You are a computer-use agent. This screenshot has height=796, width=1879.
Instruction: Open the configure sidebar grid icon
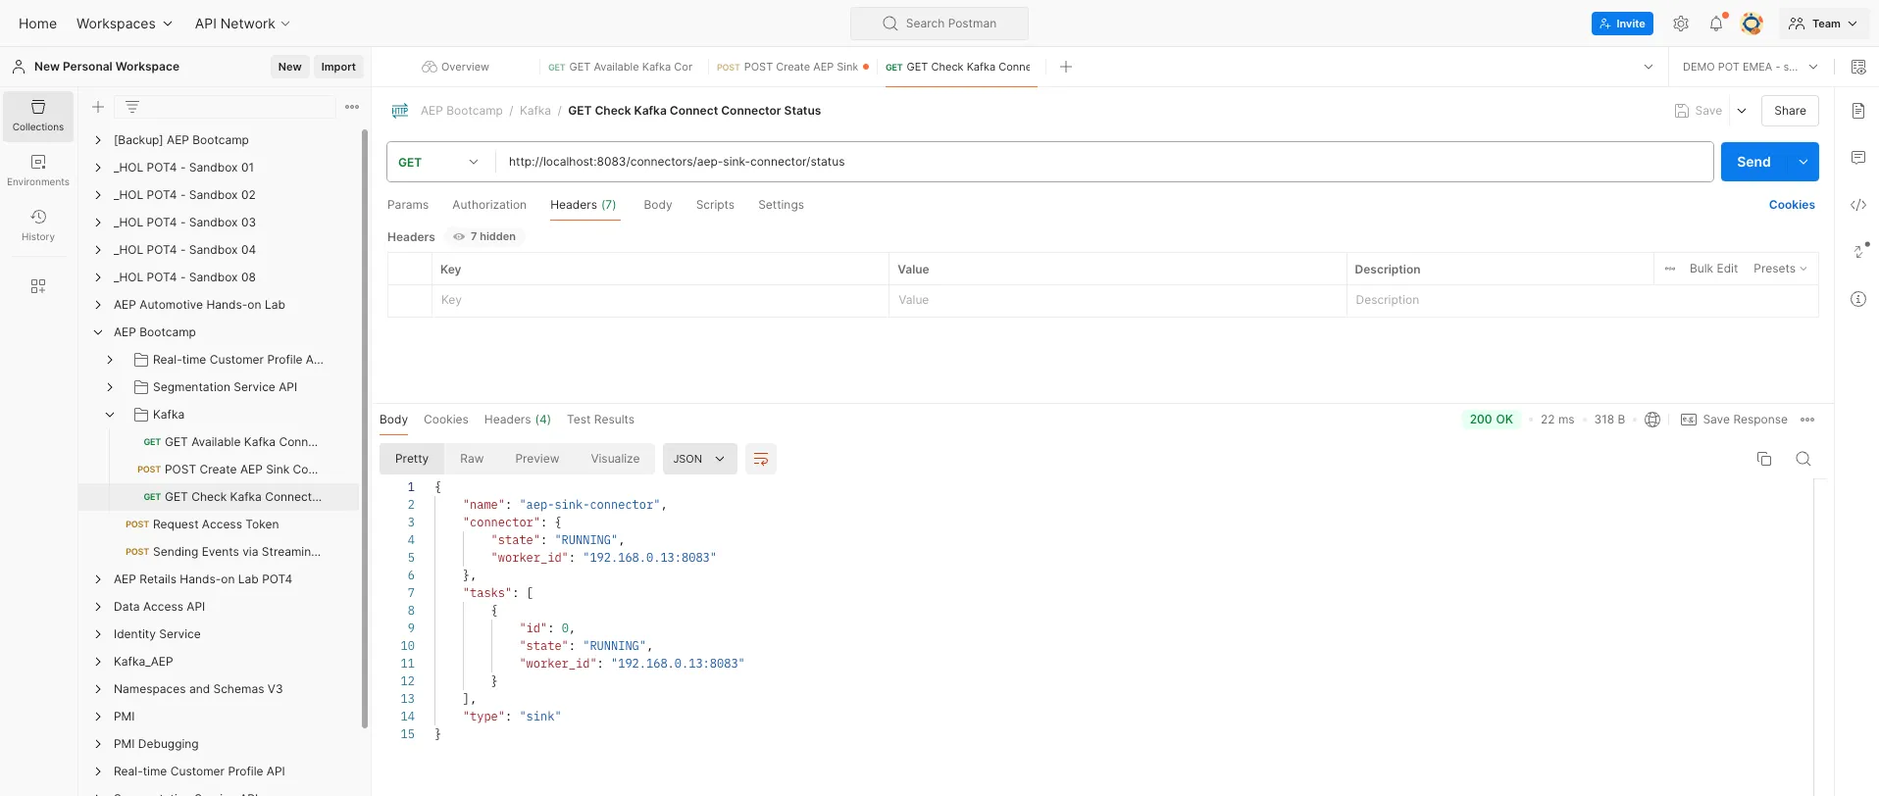[x=38, y=286]
